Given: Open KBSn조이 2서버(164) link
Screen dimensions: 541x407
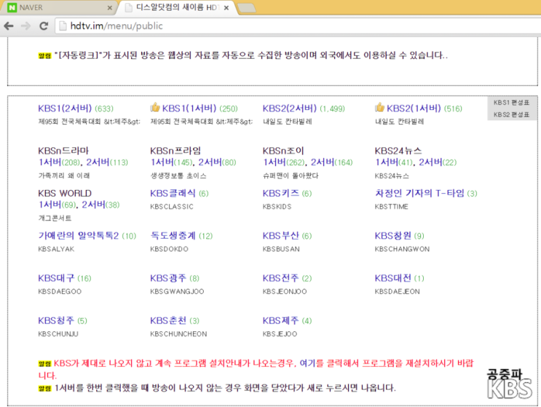Looking at the screenshot, I should coord(331,162).
